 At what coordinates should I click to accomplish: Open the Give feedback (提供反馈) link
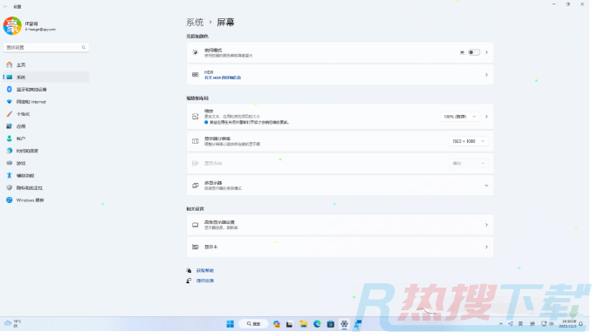(x=205, y=281)
